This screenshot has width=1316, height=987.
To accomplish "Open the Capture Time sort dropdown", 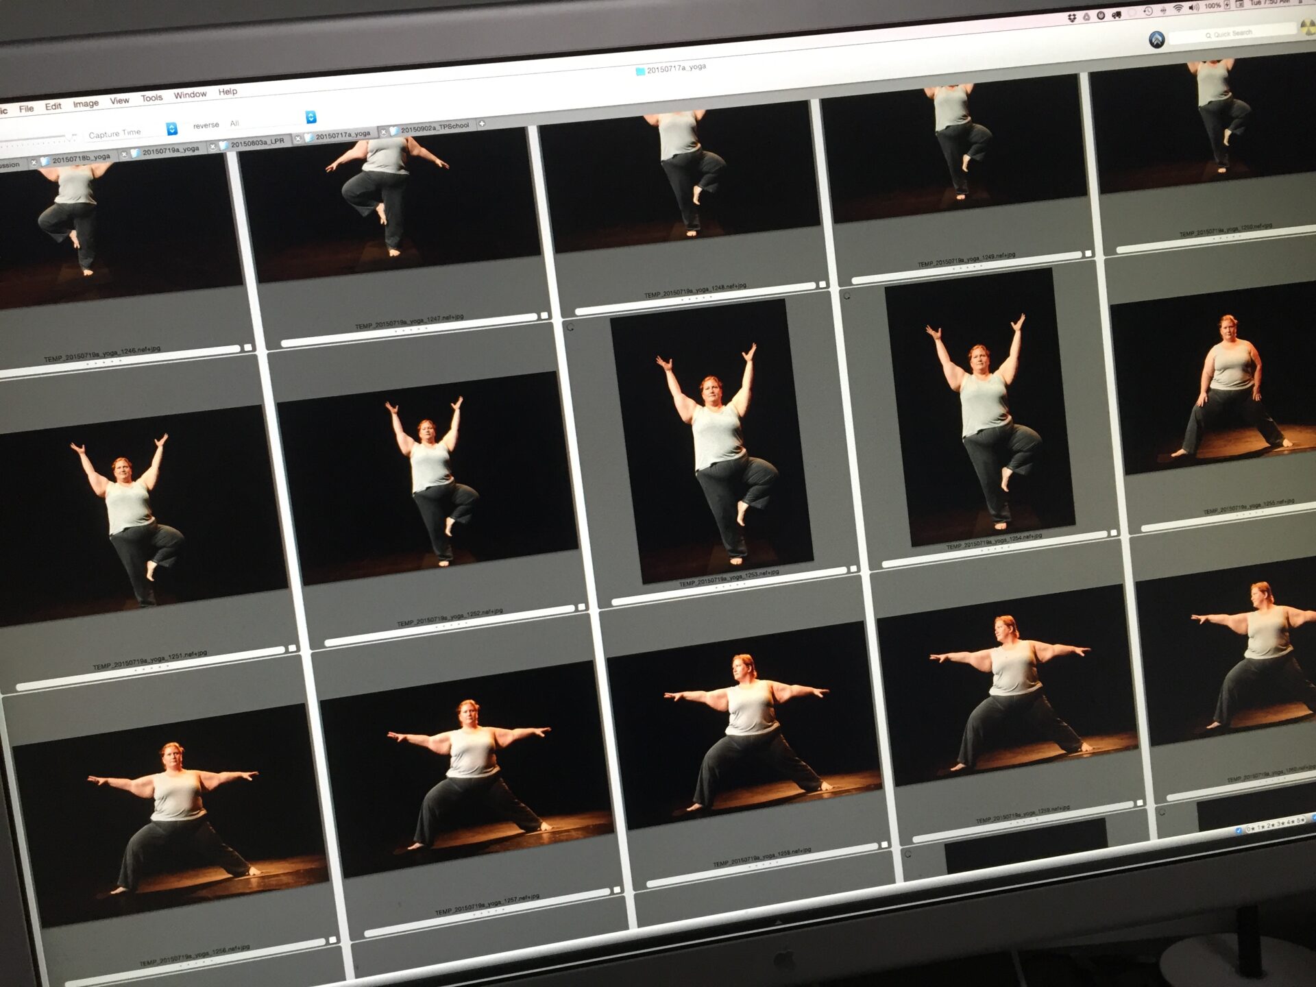I will [x=171, y=129].
